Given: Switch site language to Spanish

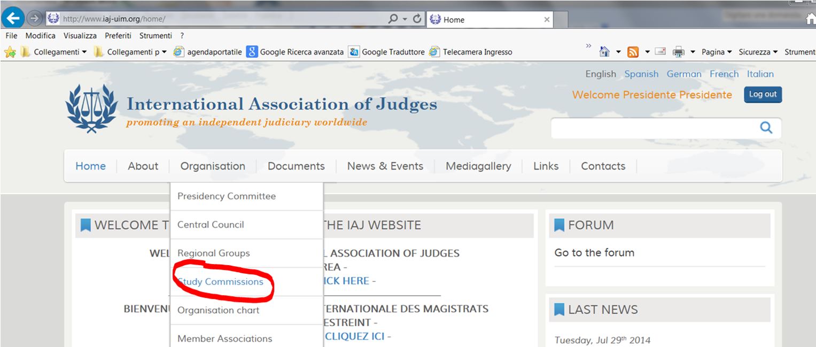Looking at the screenshot, I should tap(641, 74).
